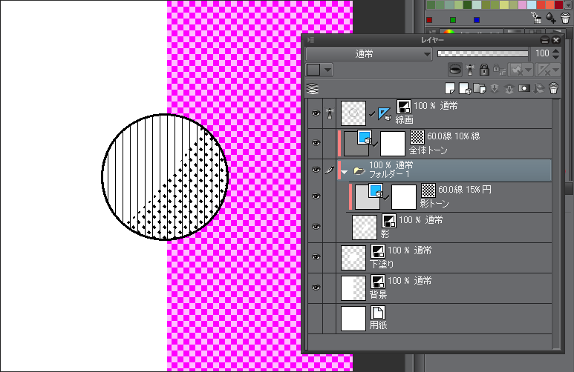Select the 下塗り layer
Screen dimensions: 574x372
click(x=443, y=257)
